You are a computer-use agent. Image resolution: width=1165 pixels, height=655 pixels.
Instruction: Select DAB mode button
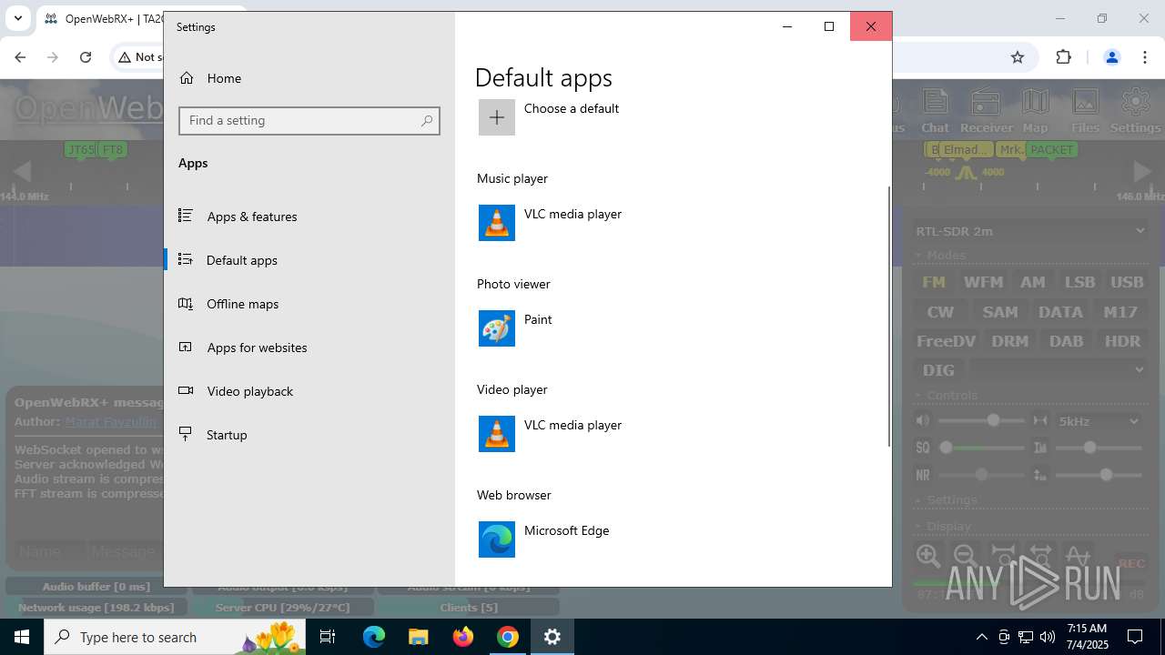coord(1066,342)
